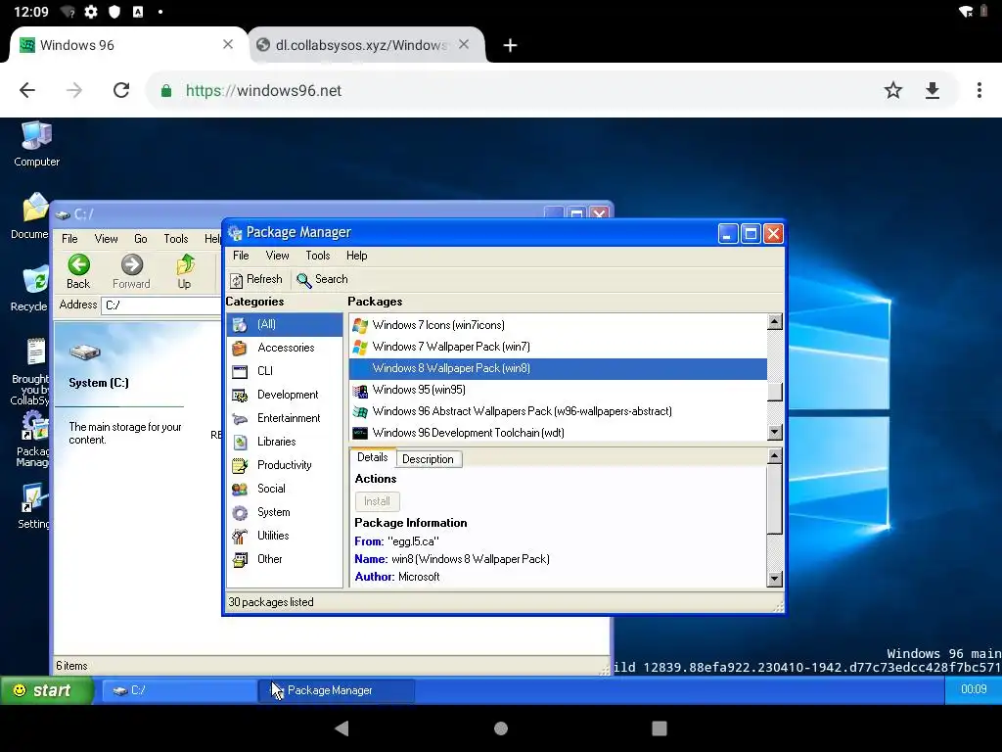Select the Social category

click(285, 489)
